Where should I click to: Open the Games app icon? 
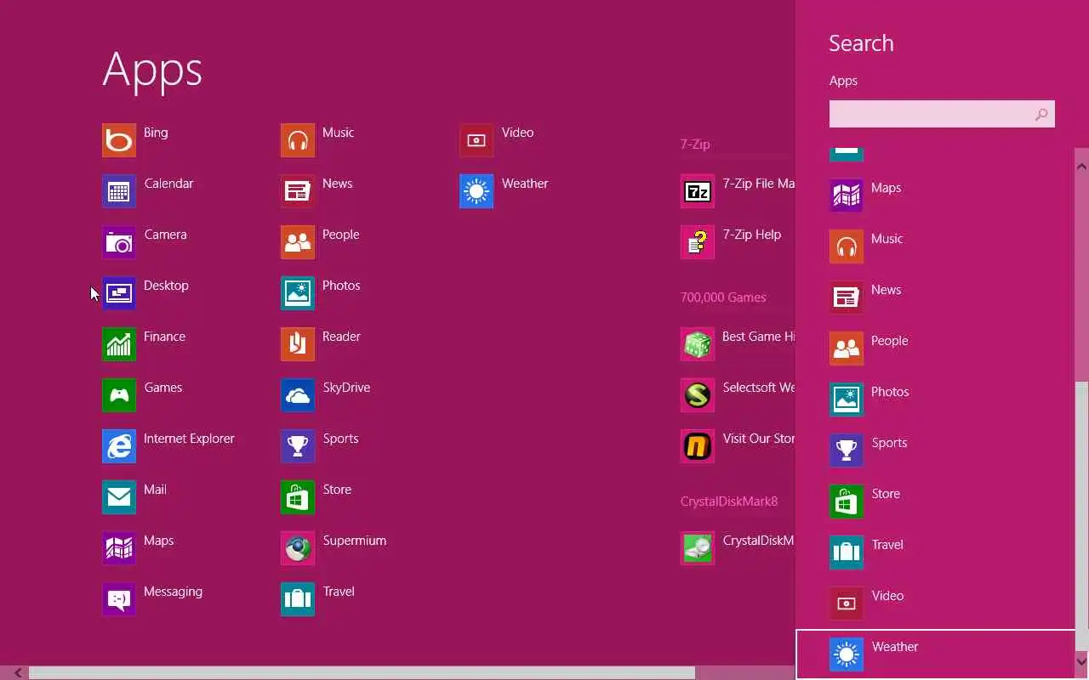119,395
